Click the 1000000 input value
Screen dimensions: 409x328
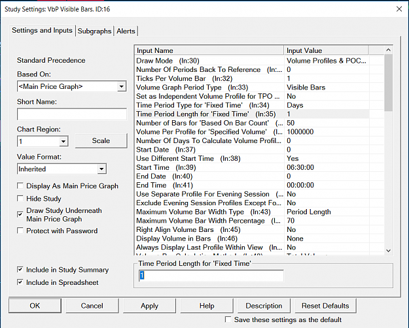300,132
